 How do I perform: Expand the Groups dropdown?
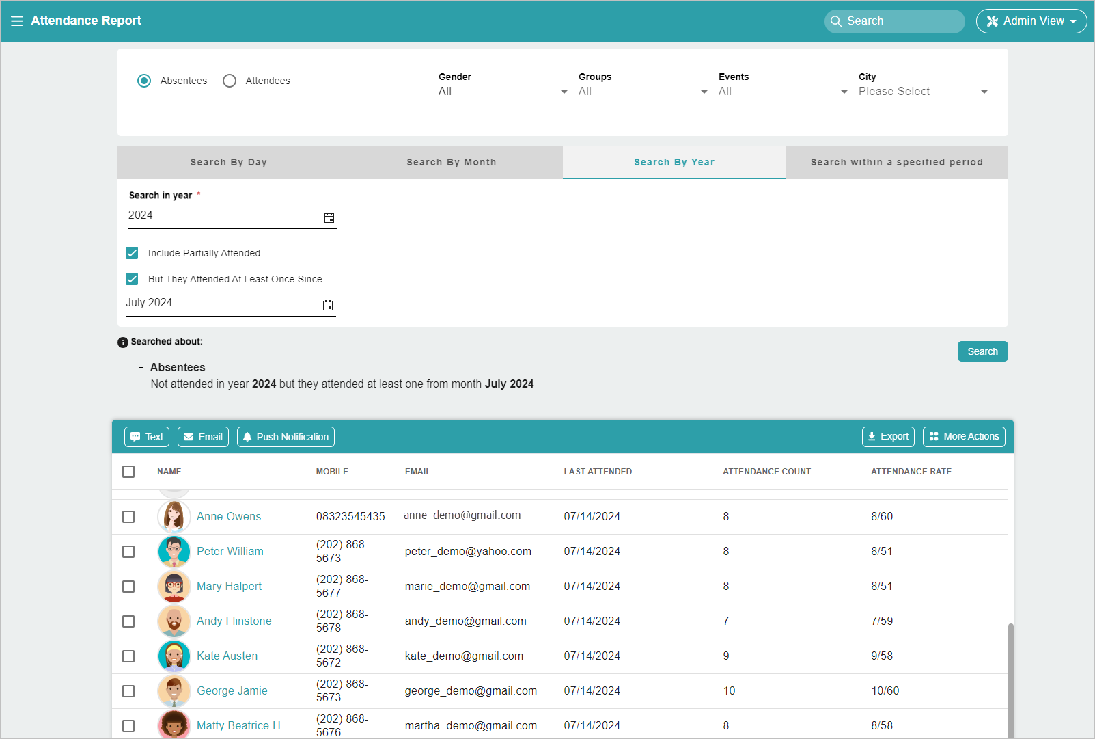point(643,92)
